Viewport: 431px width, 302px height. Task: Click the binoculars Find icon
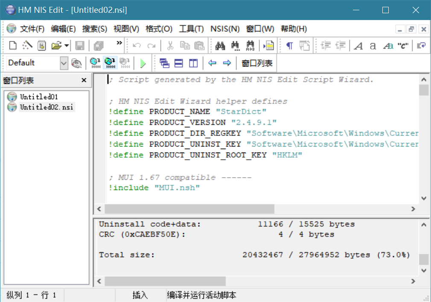click(220, 46)
